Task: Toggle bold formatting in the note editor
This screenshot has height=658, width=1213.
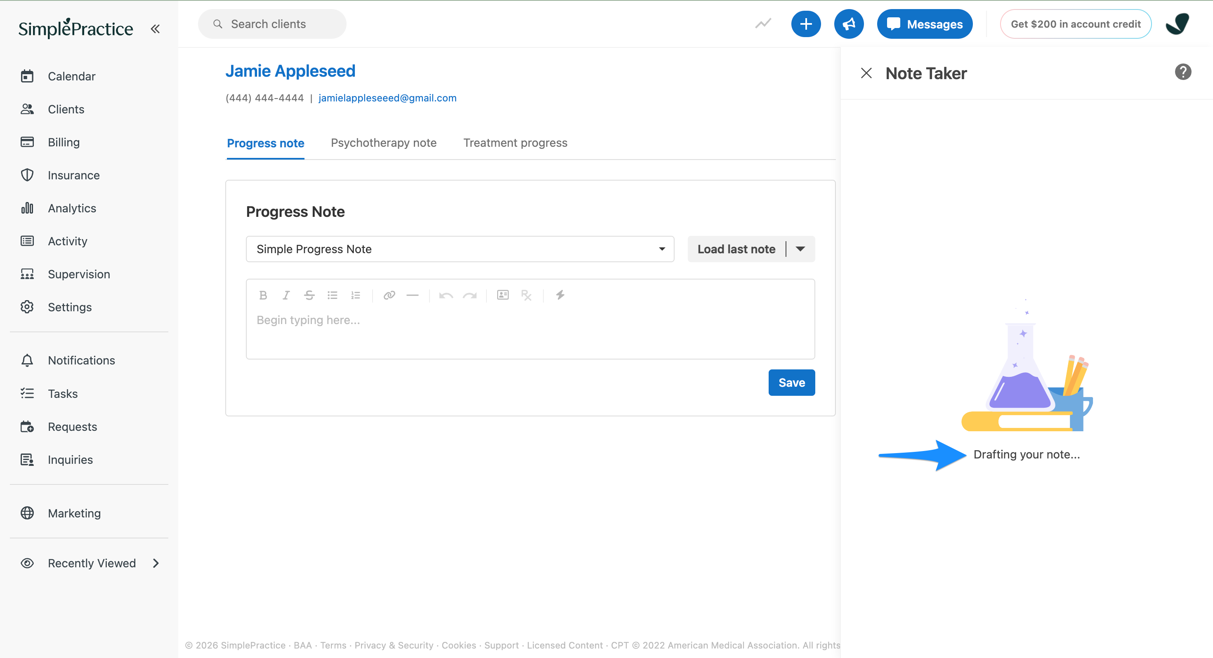Action: pyautogui.click(x=263, y=295)
